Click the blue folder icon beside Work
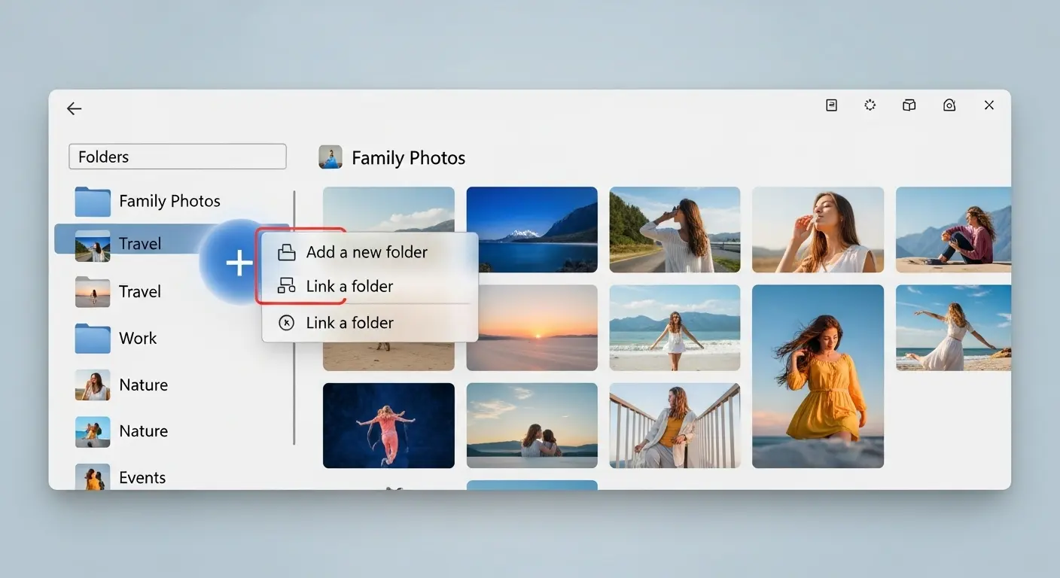The image size is (1060, 578). (93, 339)
